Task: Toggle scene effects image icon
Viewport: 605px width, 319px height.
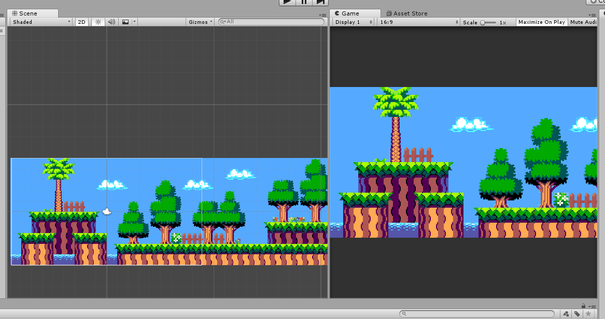Action: 125,22
